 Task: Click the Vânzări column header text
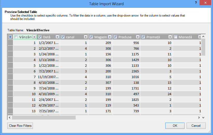(x=25, y=37)
